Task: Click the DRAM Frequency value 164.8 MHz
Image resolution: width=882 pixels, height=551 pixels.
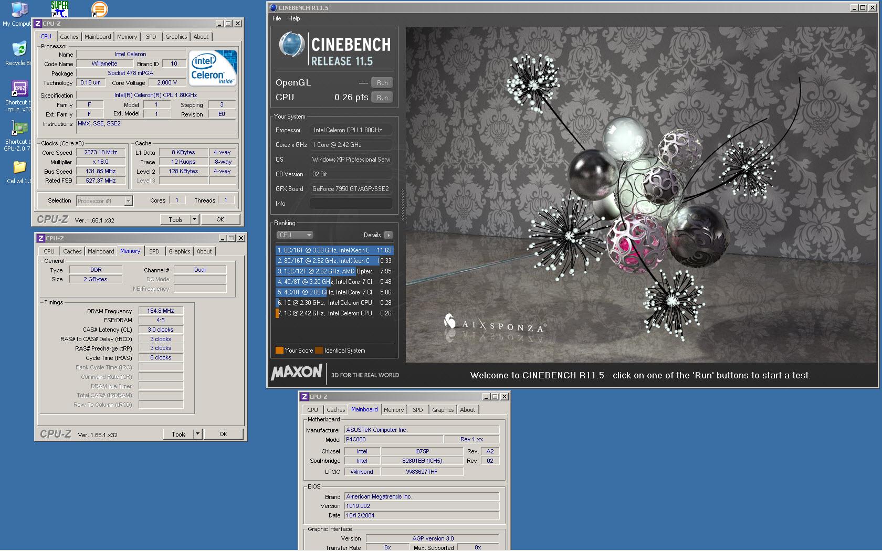Action: coord(161,311)
